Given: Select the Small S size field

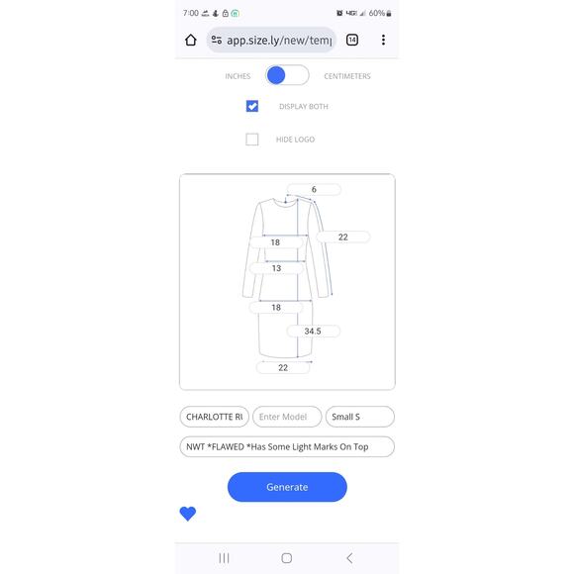Looking at the screenshot, I should pos(360,417).
